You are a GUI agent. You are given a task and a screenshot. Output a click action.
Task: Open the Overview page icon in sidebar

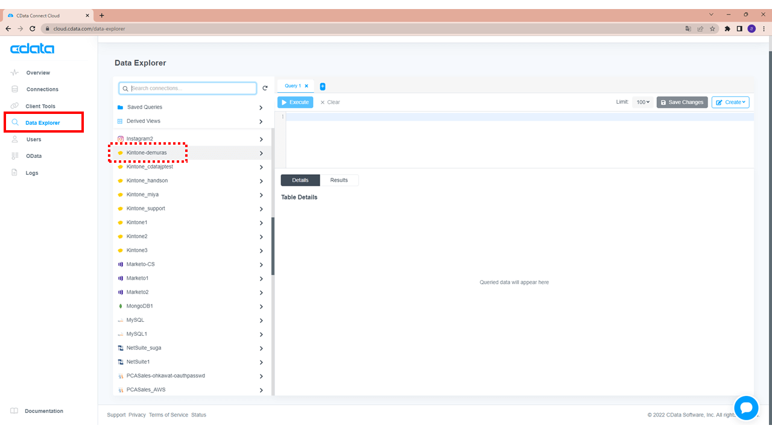coord(14,73)
